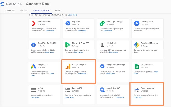Viewport: 171px width, 107px height.
Task: Click the Google Ads logo icon
Action: (x=34, y=66)
